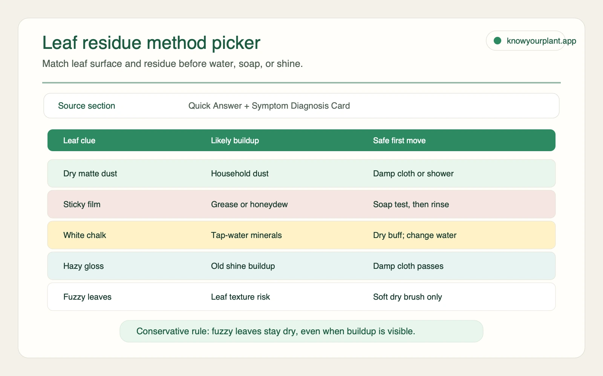Click the Tap-water minerals cell

(x=246, y=235)
